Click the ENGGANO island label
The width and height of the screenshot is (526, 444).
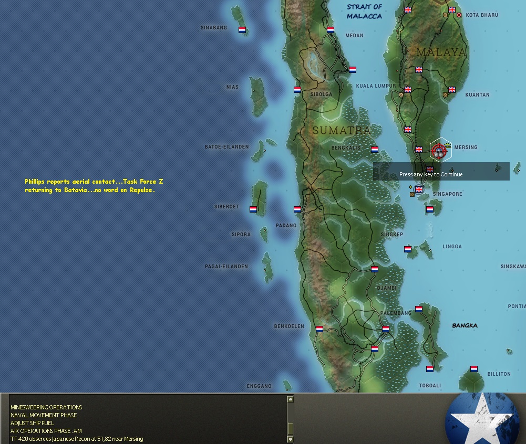tap(259, 386)
